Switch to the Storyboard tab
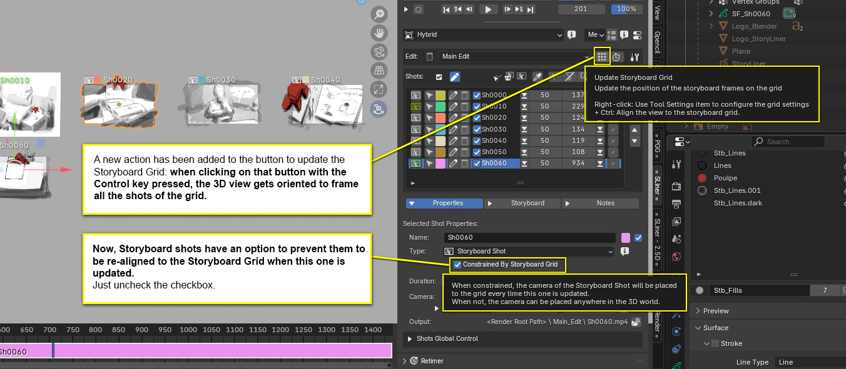 click(522, 204)
